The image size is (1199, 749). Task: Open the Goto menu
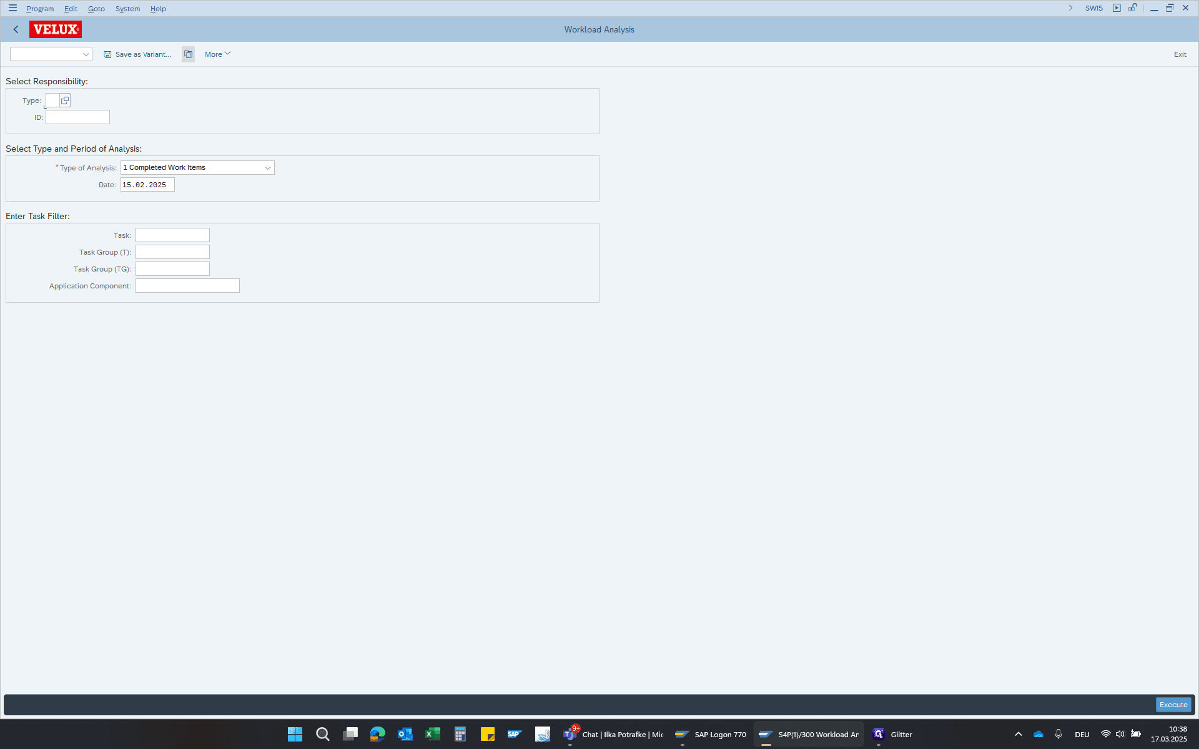pos(96,9)
